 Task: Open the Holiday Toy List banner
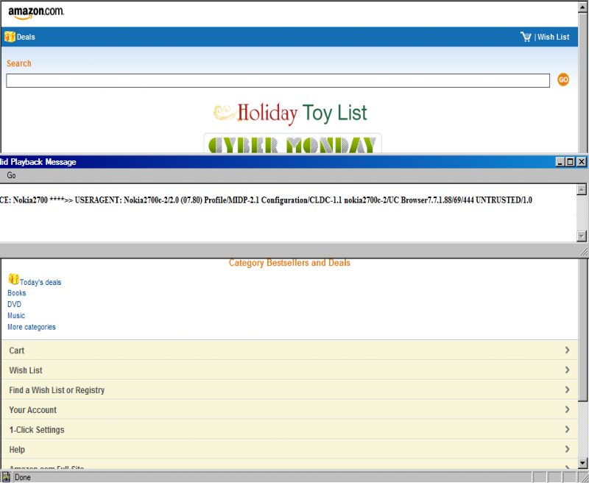click(290, 113)
